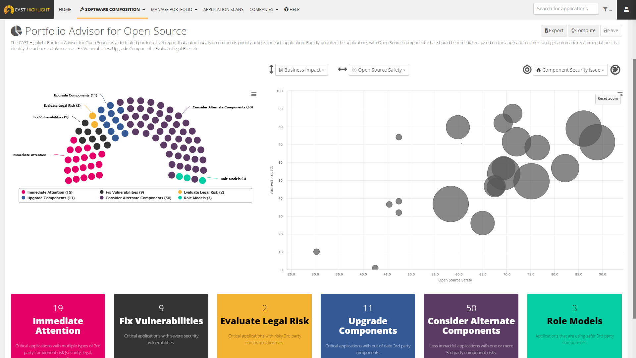The height and width of the screenshot is (358, 636).
Task: Click the bubble size target icon
Action: (x=527, y=70)
